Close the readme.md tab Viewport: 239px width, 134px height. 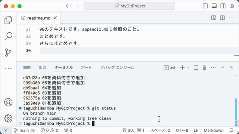coord(55,18)
